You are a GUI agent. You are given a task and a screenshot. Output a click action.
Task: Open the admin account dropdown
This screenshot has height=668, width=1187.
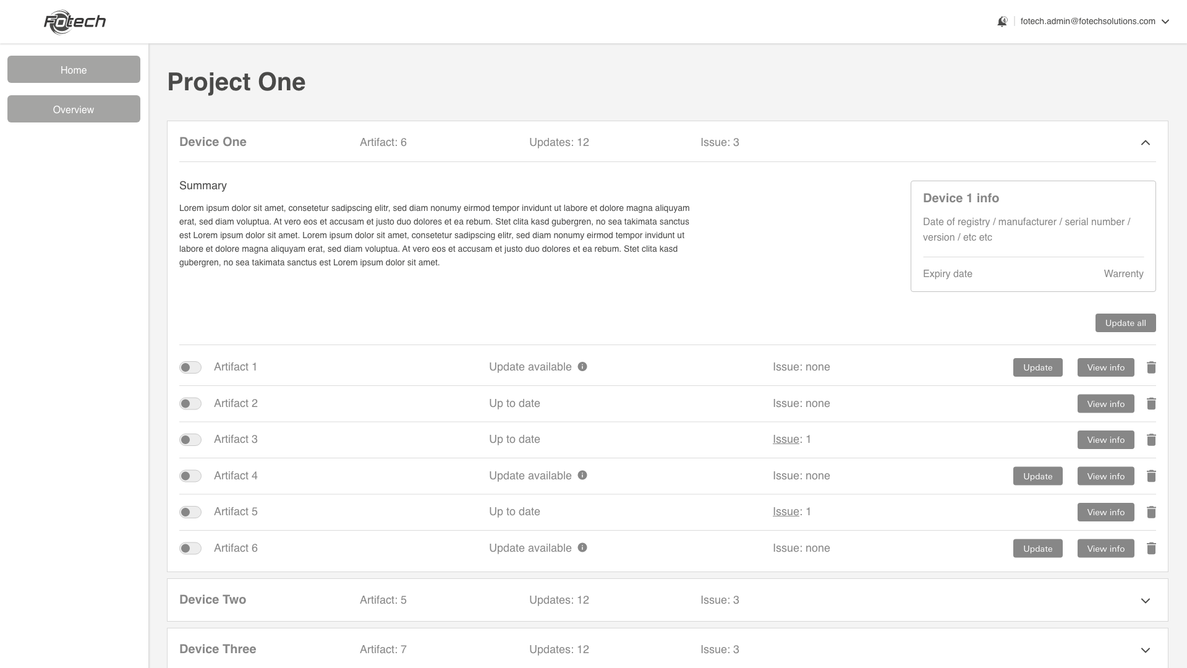click(x=1165, y=22)
